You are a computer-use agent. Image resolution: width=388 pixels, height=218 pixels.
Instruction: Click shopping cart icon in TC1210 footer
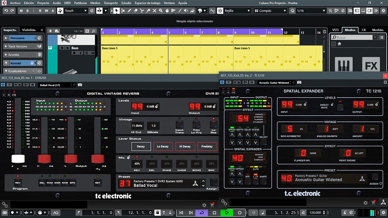373,203
